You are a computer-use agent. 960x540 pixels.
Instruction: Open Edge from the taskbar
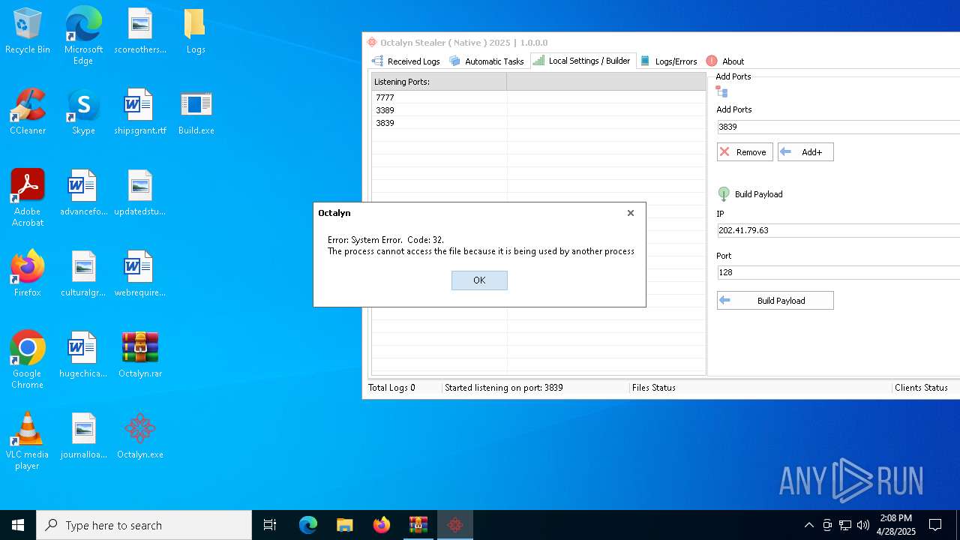[x=308, y=525]
